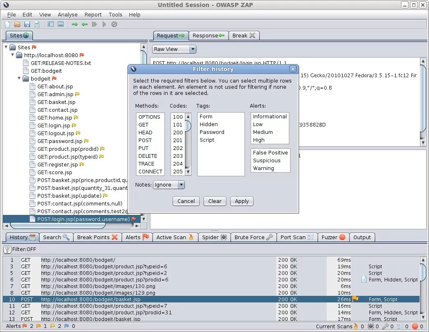
Task: Collapse the http://localhost:8080 tree node
Action: coord(13,55)
